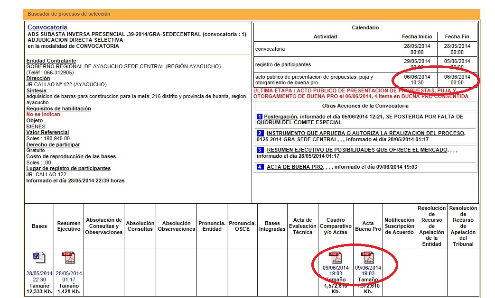
Task: Click the Requisitos de habilitación label
Action: [58, 108]
